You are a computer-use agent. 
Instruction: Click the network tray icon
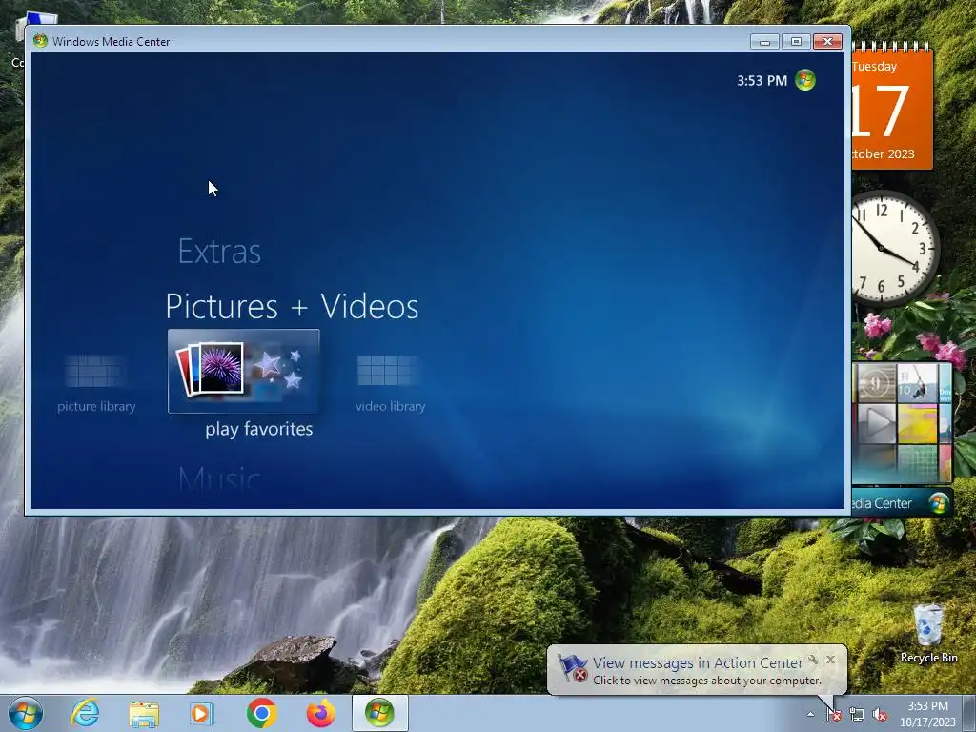coord(857,715)
